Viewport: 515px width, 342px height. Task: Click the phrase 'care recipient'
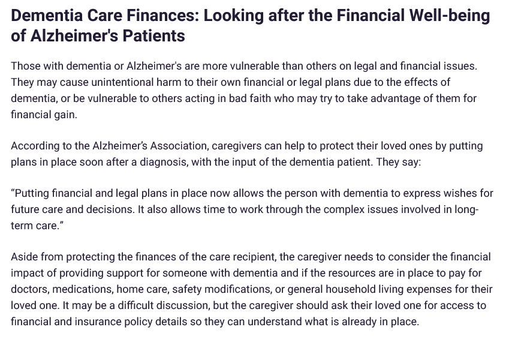click(x=244, y=257)
